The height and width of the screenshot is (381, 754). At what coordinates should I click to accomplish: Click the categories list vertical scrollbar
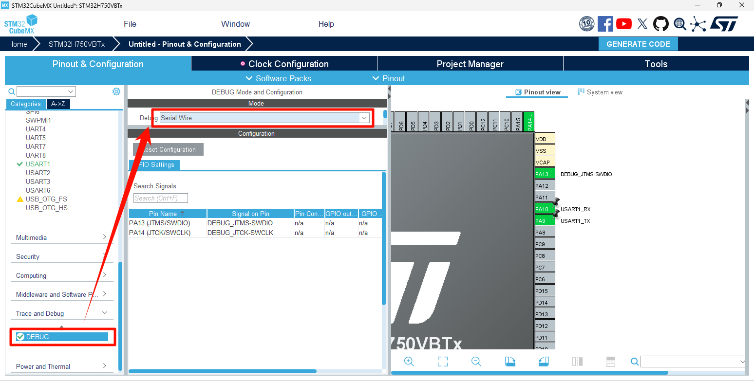click(120, 316)
